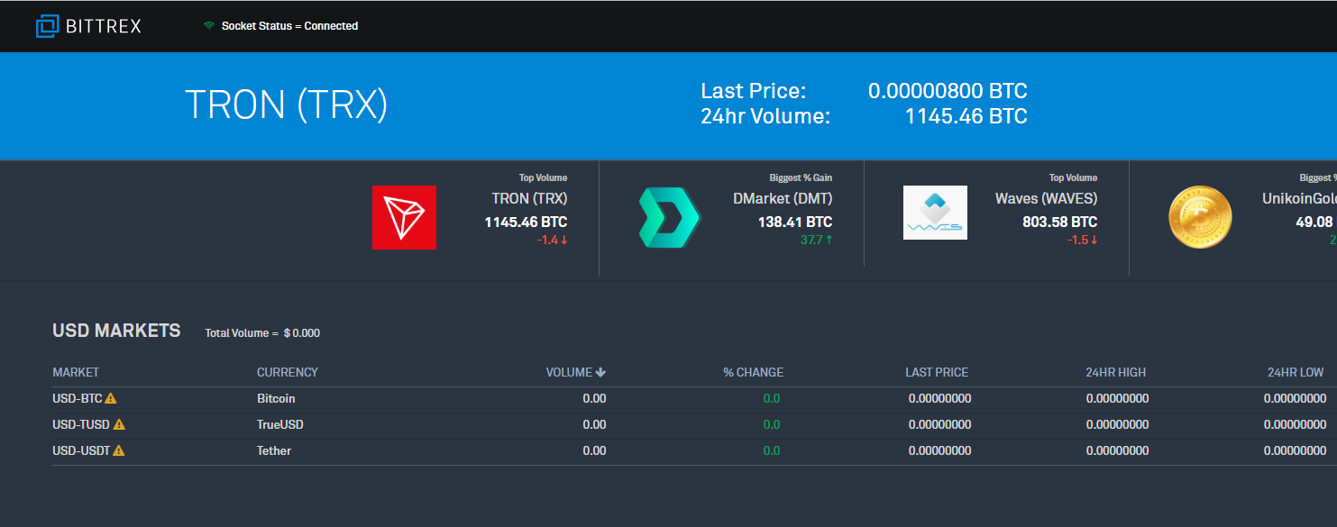The image size is (1337, 527).
Task: Open the DMarket (DMT) card title
Action: [783, 198]
